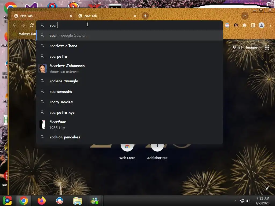275x206 pixels.
Task: Open the Chrome three-dot menu
Action: tap(270, 25)
